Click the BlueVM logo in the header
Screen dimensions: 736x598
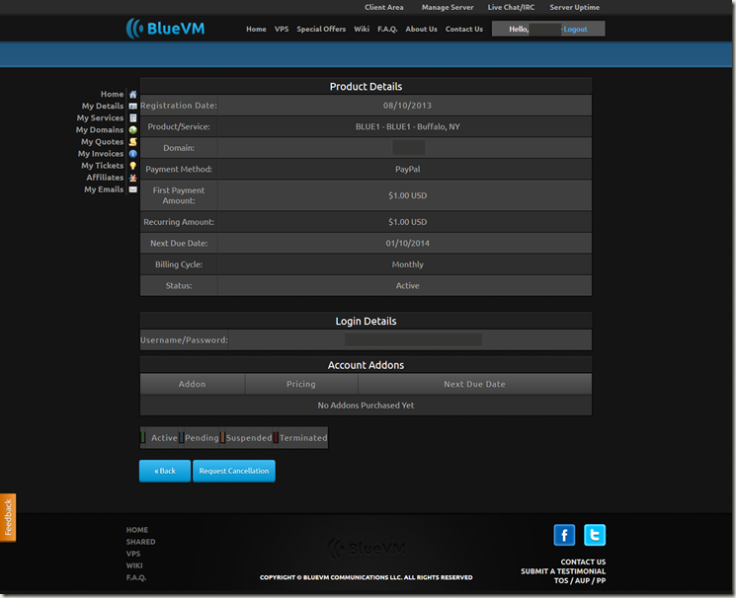(x=165, y=29)
